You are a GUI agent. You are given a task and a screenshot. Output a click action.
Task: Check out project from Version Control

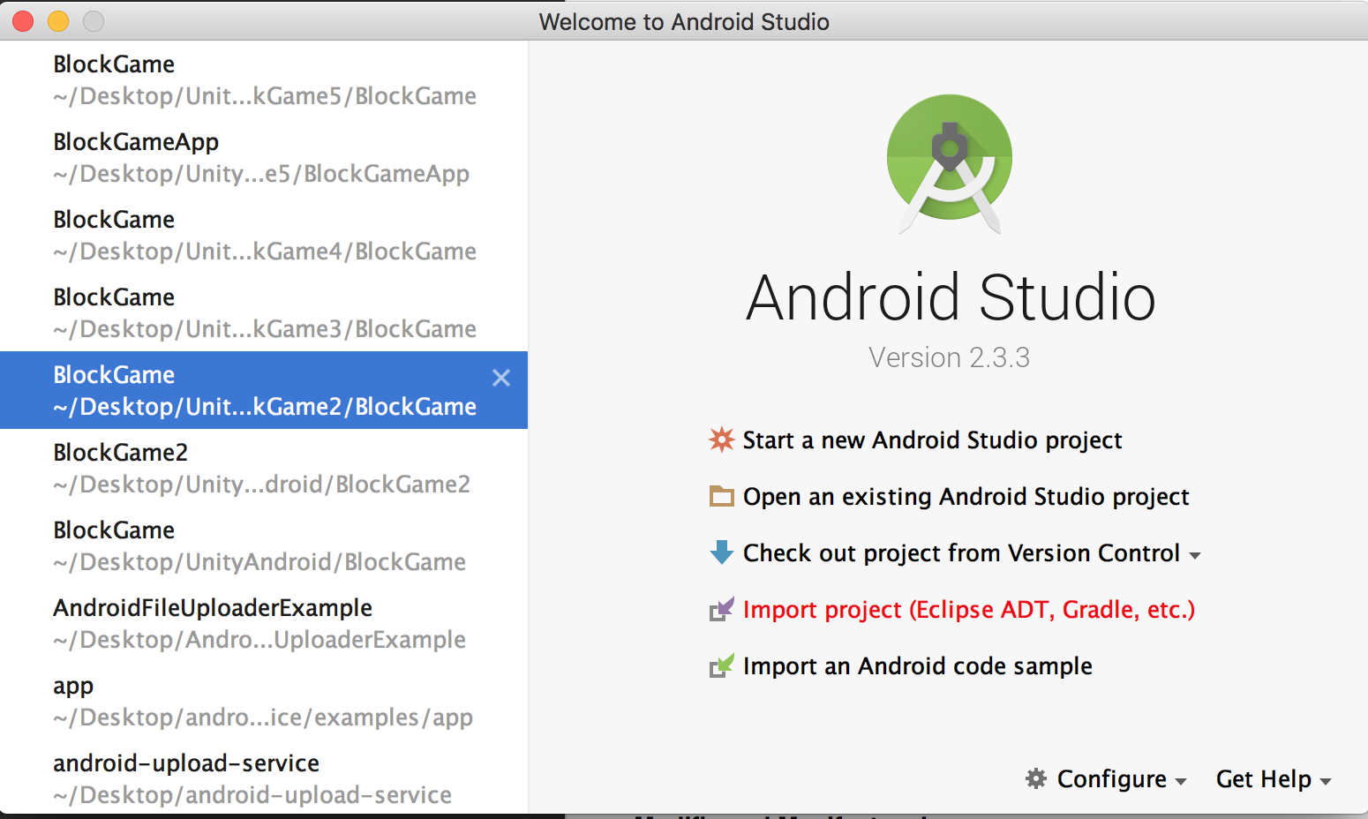[x=961, y=552]
